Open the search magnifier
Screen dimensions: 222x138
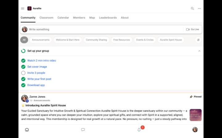(192, 9)
